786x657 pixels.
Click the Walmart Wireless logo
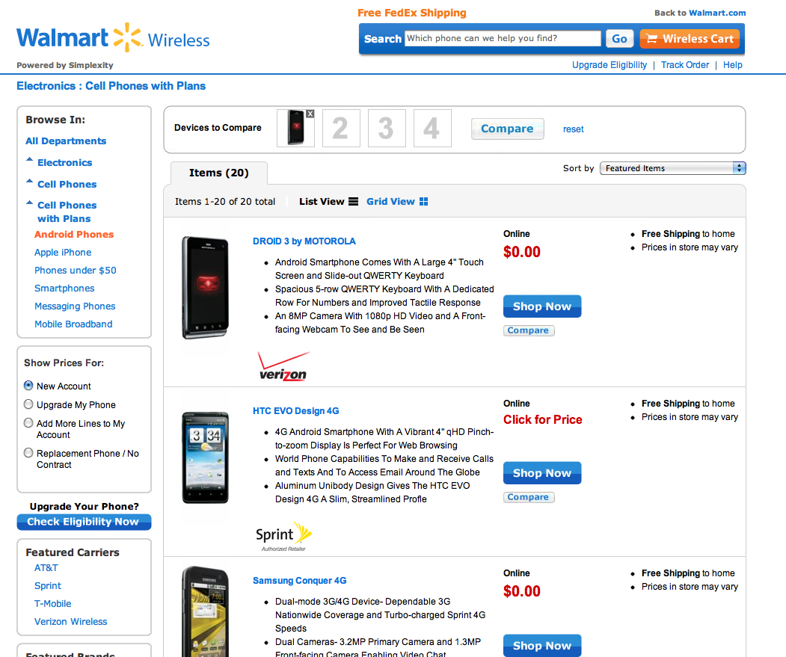click(113, 39)
